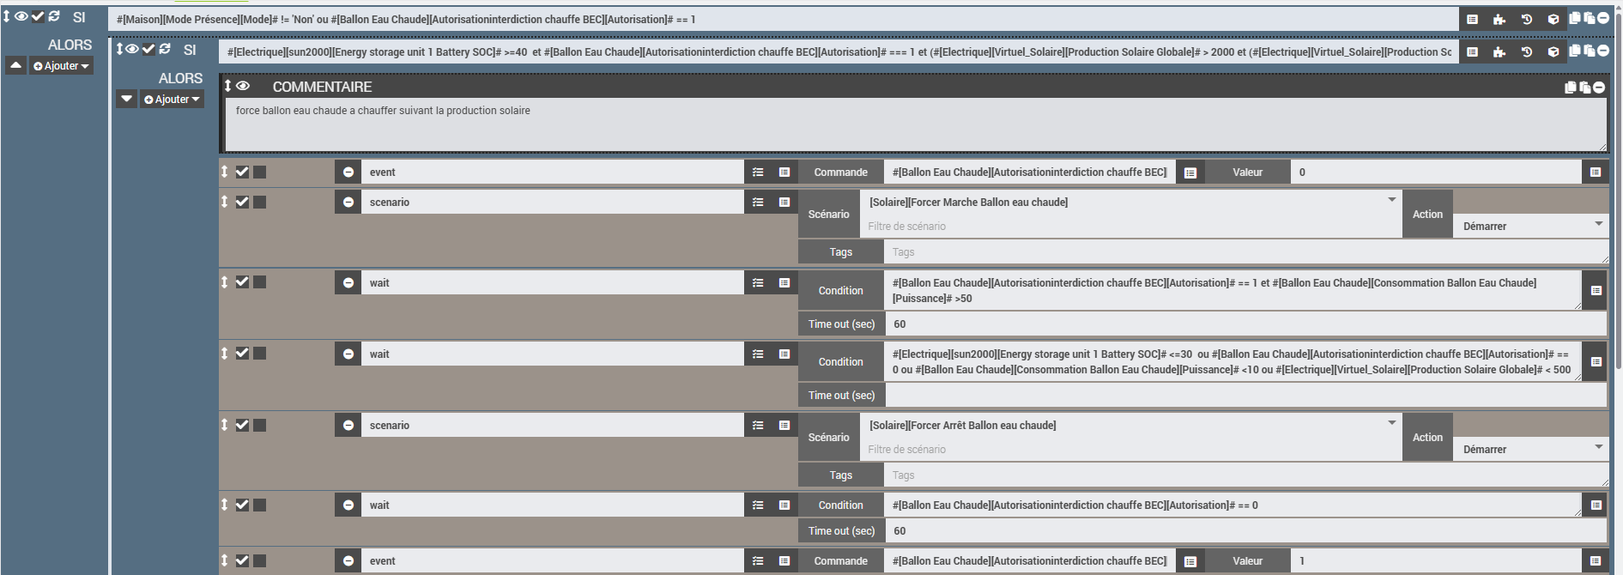This screenshot has width=1623, height=575.
Task: Open command picker for Mode Présence SI condition
Action: 1472,19
